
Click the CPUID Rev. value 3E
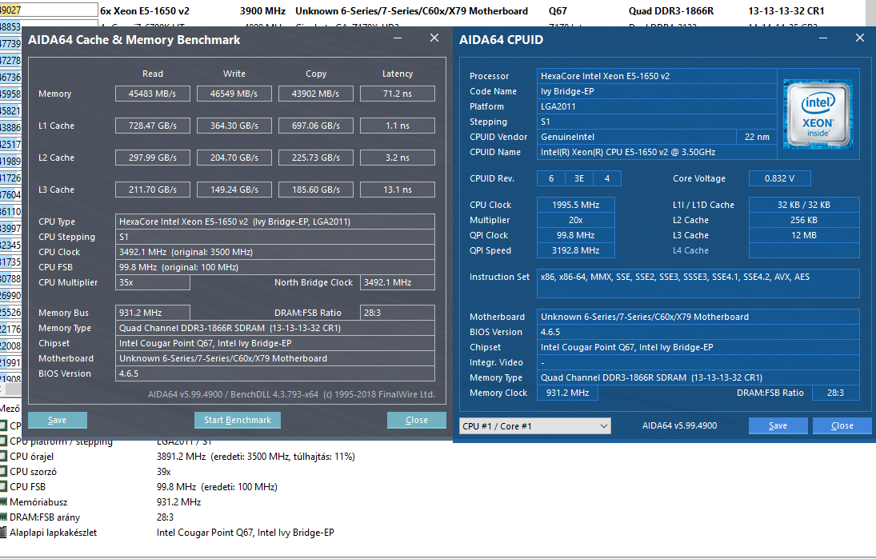[578, 178]
